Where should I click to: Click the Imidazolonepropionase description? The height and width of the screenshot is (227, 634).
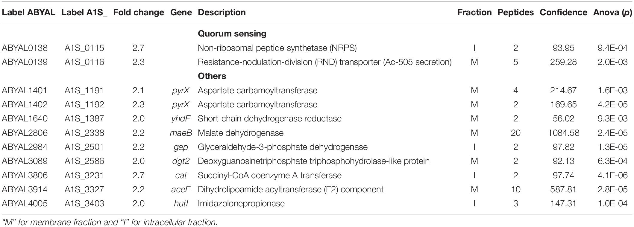241,203
